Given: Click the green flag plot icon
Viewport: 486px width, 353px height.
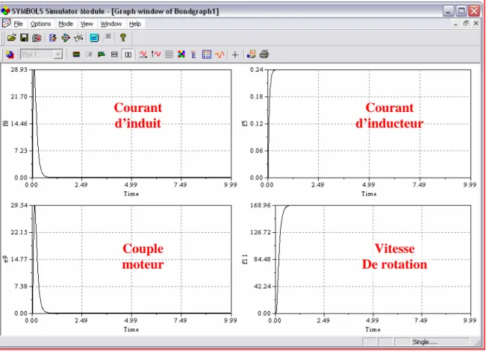Looking at the screenshot, I should 102,55.
